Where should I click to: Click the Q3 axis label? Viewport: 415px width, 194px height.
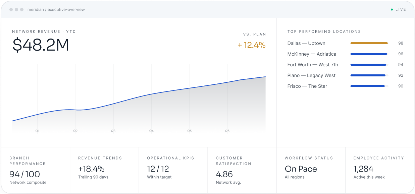(113, 131)
